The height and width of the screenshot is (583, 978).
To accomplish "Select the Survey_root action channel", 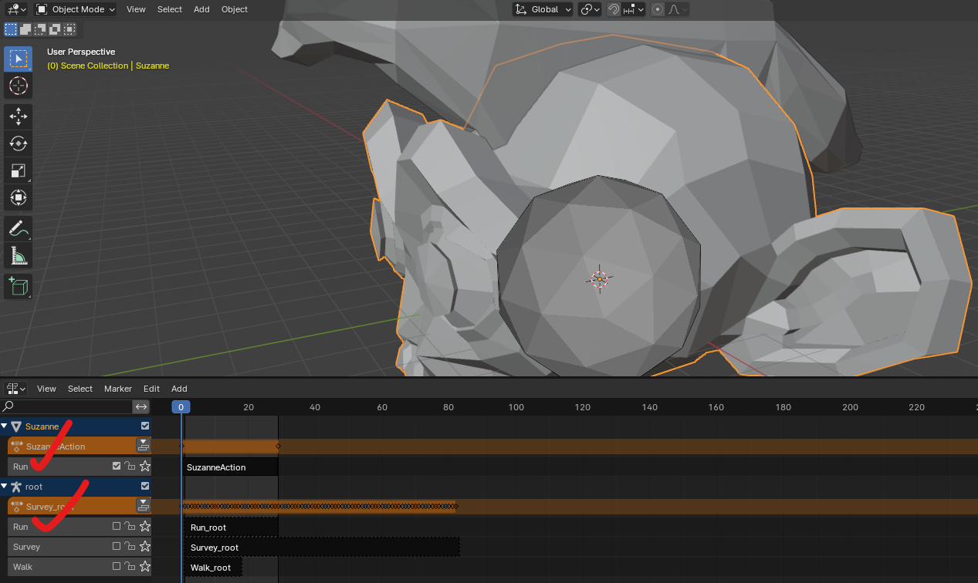I will (x=71, y=506).
